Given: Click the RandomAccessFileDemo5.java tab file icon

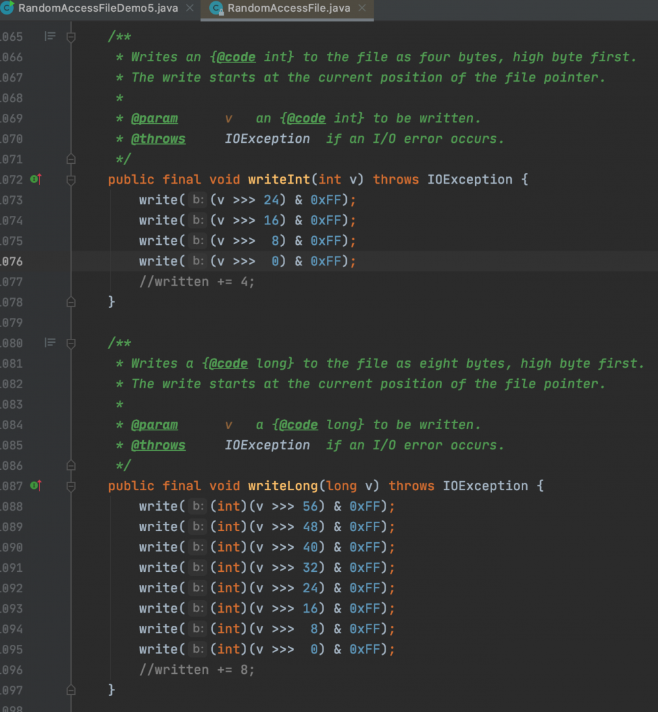Looking at the screenshot, I should (9, 9).
